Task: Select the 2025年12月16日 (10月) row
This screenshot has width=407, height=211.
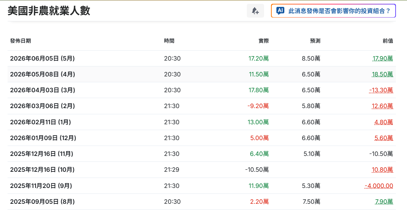Action: pyautogui.click(x=202, y=170)
